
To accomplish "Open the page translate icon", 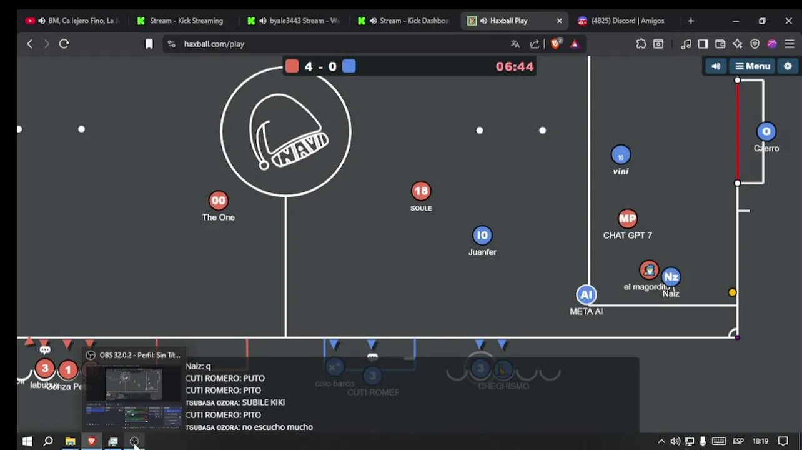I will coord(515,44).
